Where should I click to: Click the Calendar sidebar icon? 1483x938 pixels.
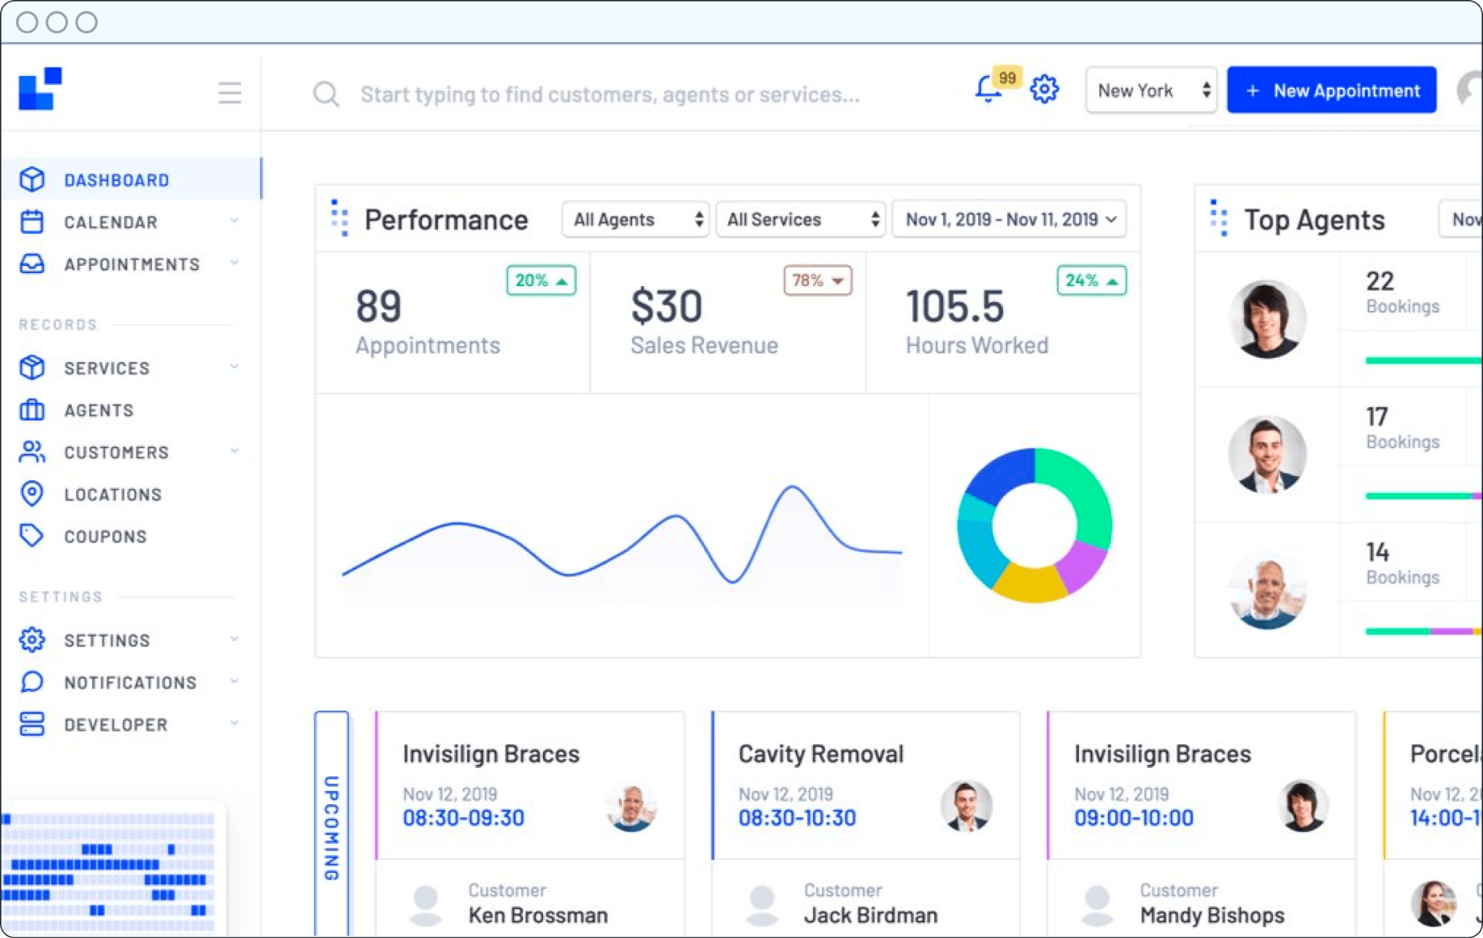(31, 222)
